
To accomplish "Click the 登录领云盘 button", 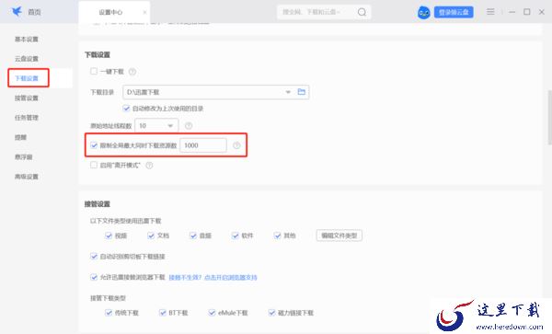I will pos(454,12).
